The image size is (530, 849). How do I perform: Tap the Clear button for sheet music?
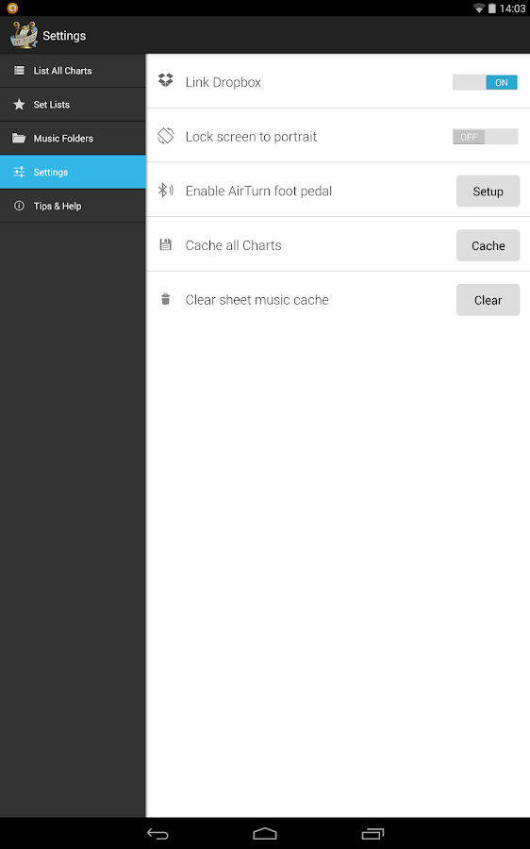pyautogui.click(x=488, y=300)
